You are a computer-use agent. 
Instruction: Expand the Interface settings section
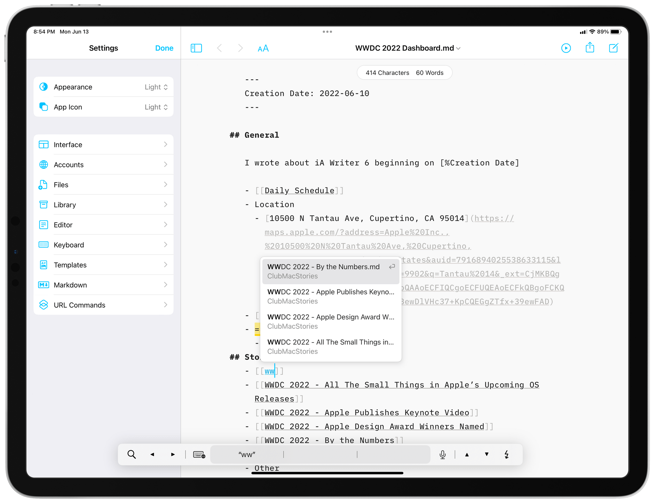click(104, 145)
